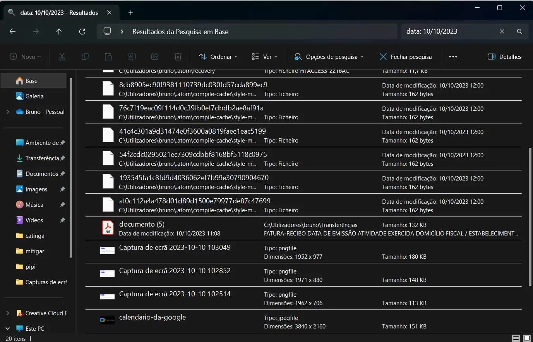Image resolution: width=533 pixels, height=342 pixels.
Task: Switch to details list view in status bar
Action: coord(516,339)
